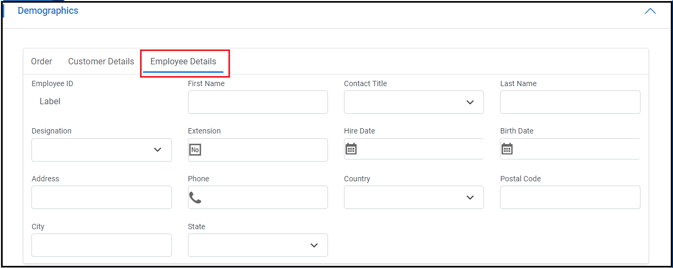
Task: Click into the Last Name field
Action: click(570, 102)
